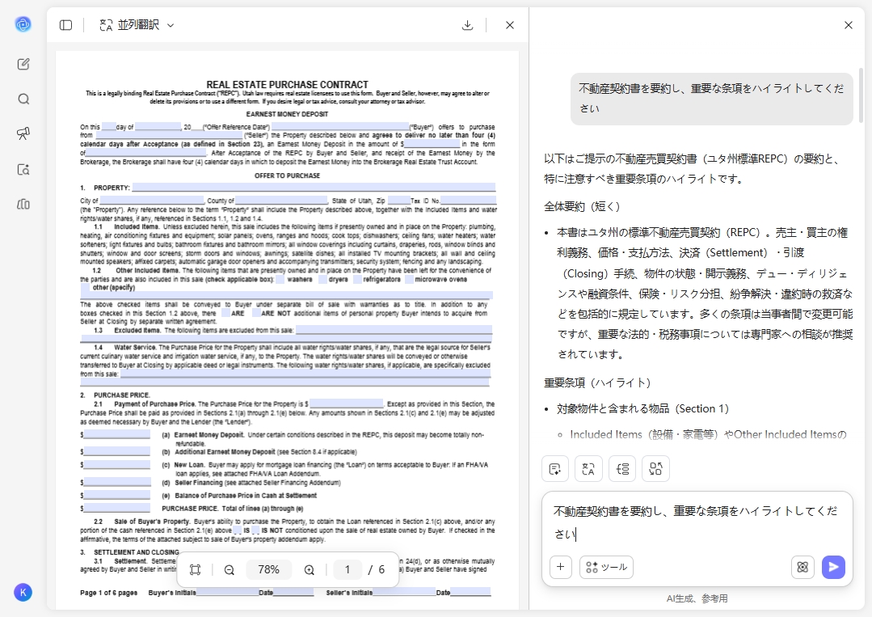
Task: Click the page number input field
Action: coord(348,569)
